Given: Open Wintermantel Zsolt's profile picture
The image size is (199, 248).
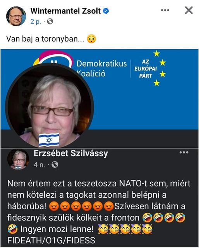Looking at the screenshot, I should click(x=16, y=16).
